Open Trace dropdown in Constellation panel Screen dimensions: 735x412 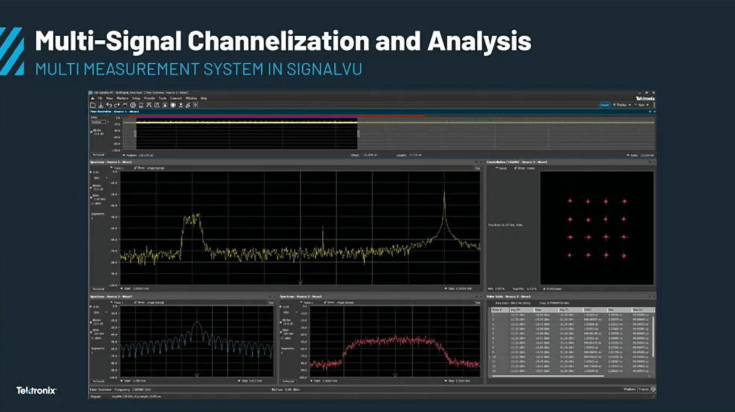(501, 168)
